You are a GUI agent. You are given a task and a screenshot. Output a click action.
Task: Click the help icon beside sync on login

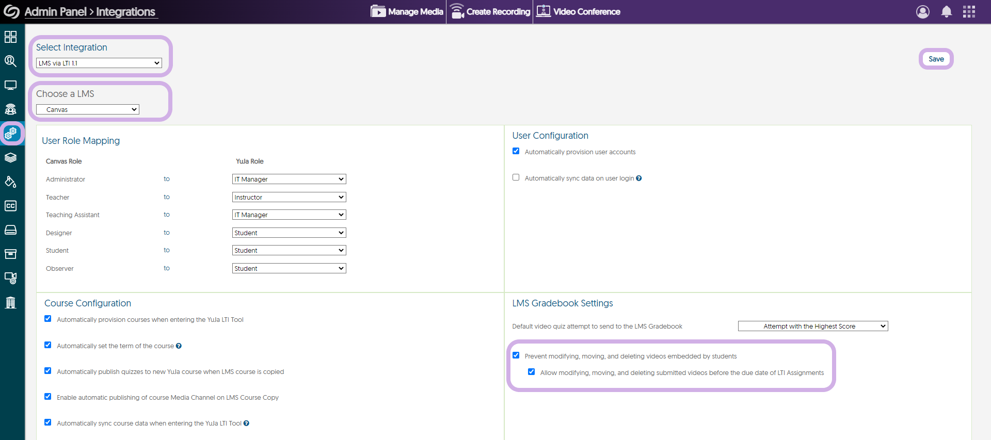coord(639,178)
